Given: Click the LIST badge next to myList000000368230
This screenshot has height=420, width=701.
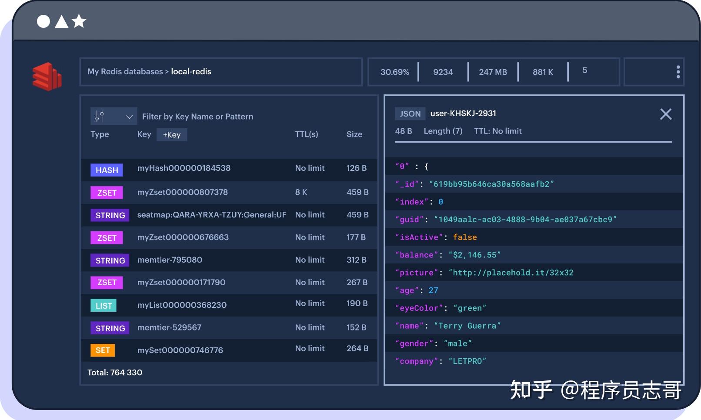Looking at the screenshot, I should click(x=103, y=305).
